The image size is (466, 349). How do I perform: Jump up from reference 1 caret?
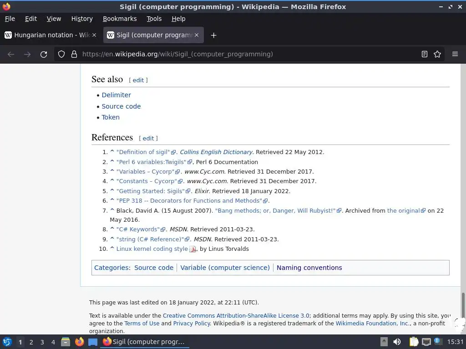coord(112,152)
